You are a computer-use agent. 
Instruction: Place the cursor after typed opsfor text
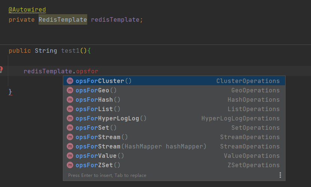pos(98,71)
